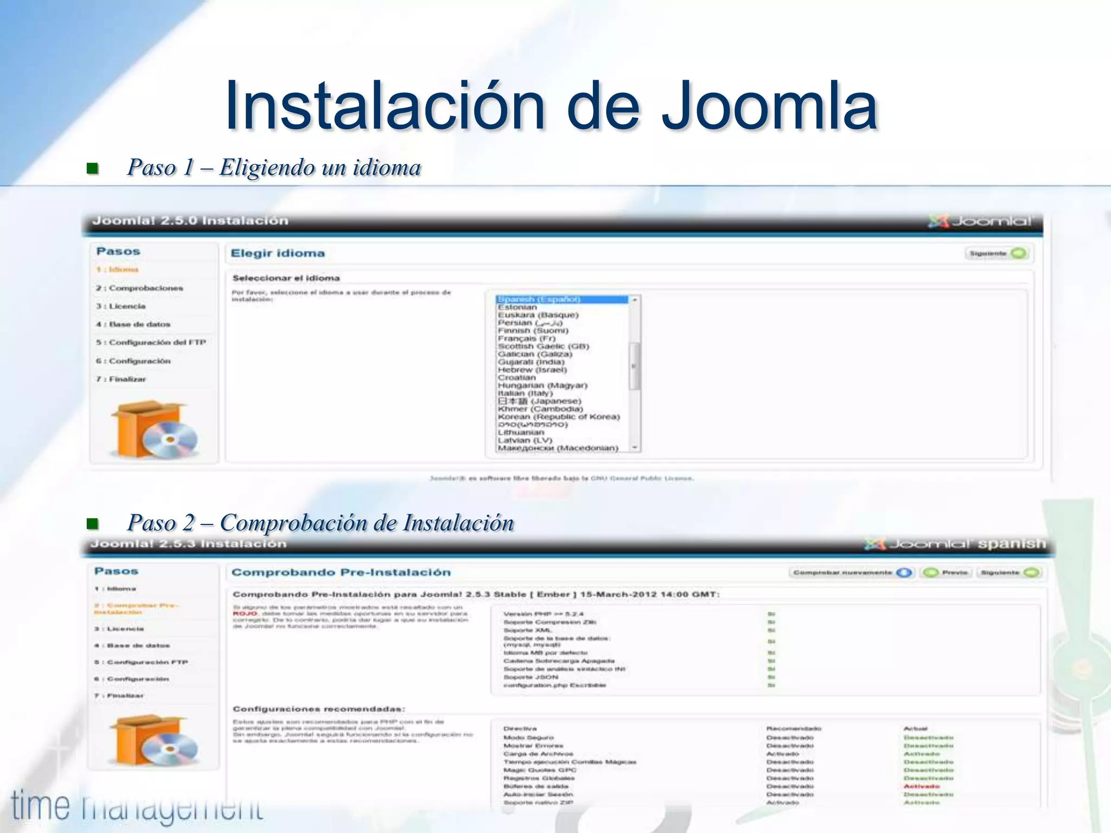
Task: Click the box-and-CD image in the 2.5.0 installer
Action: point(155,431)
